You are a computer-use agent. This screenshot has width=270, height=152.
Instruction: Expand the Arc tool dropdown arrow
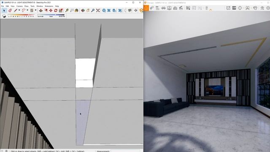pyautogui.click(x=27, y=10)
